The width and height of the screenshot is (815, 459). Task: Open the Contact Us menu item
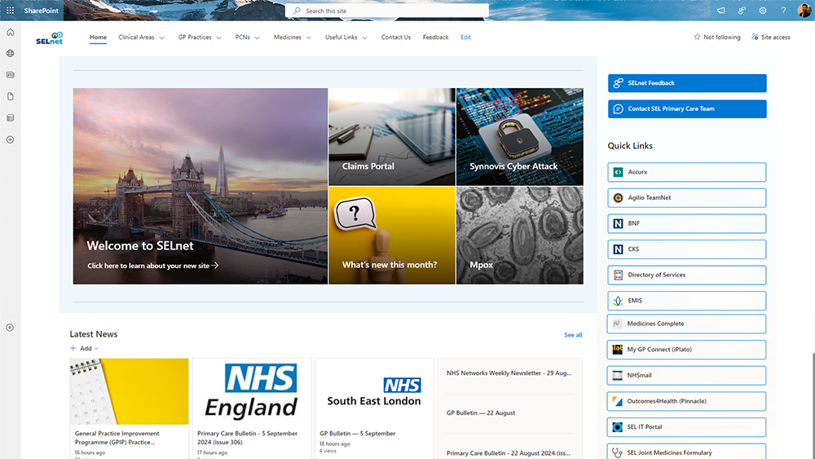(395, 37)
